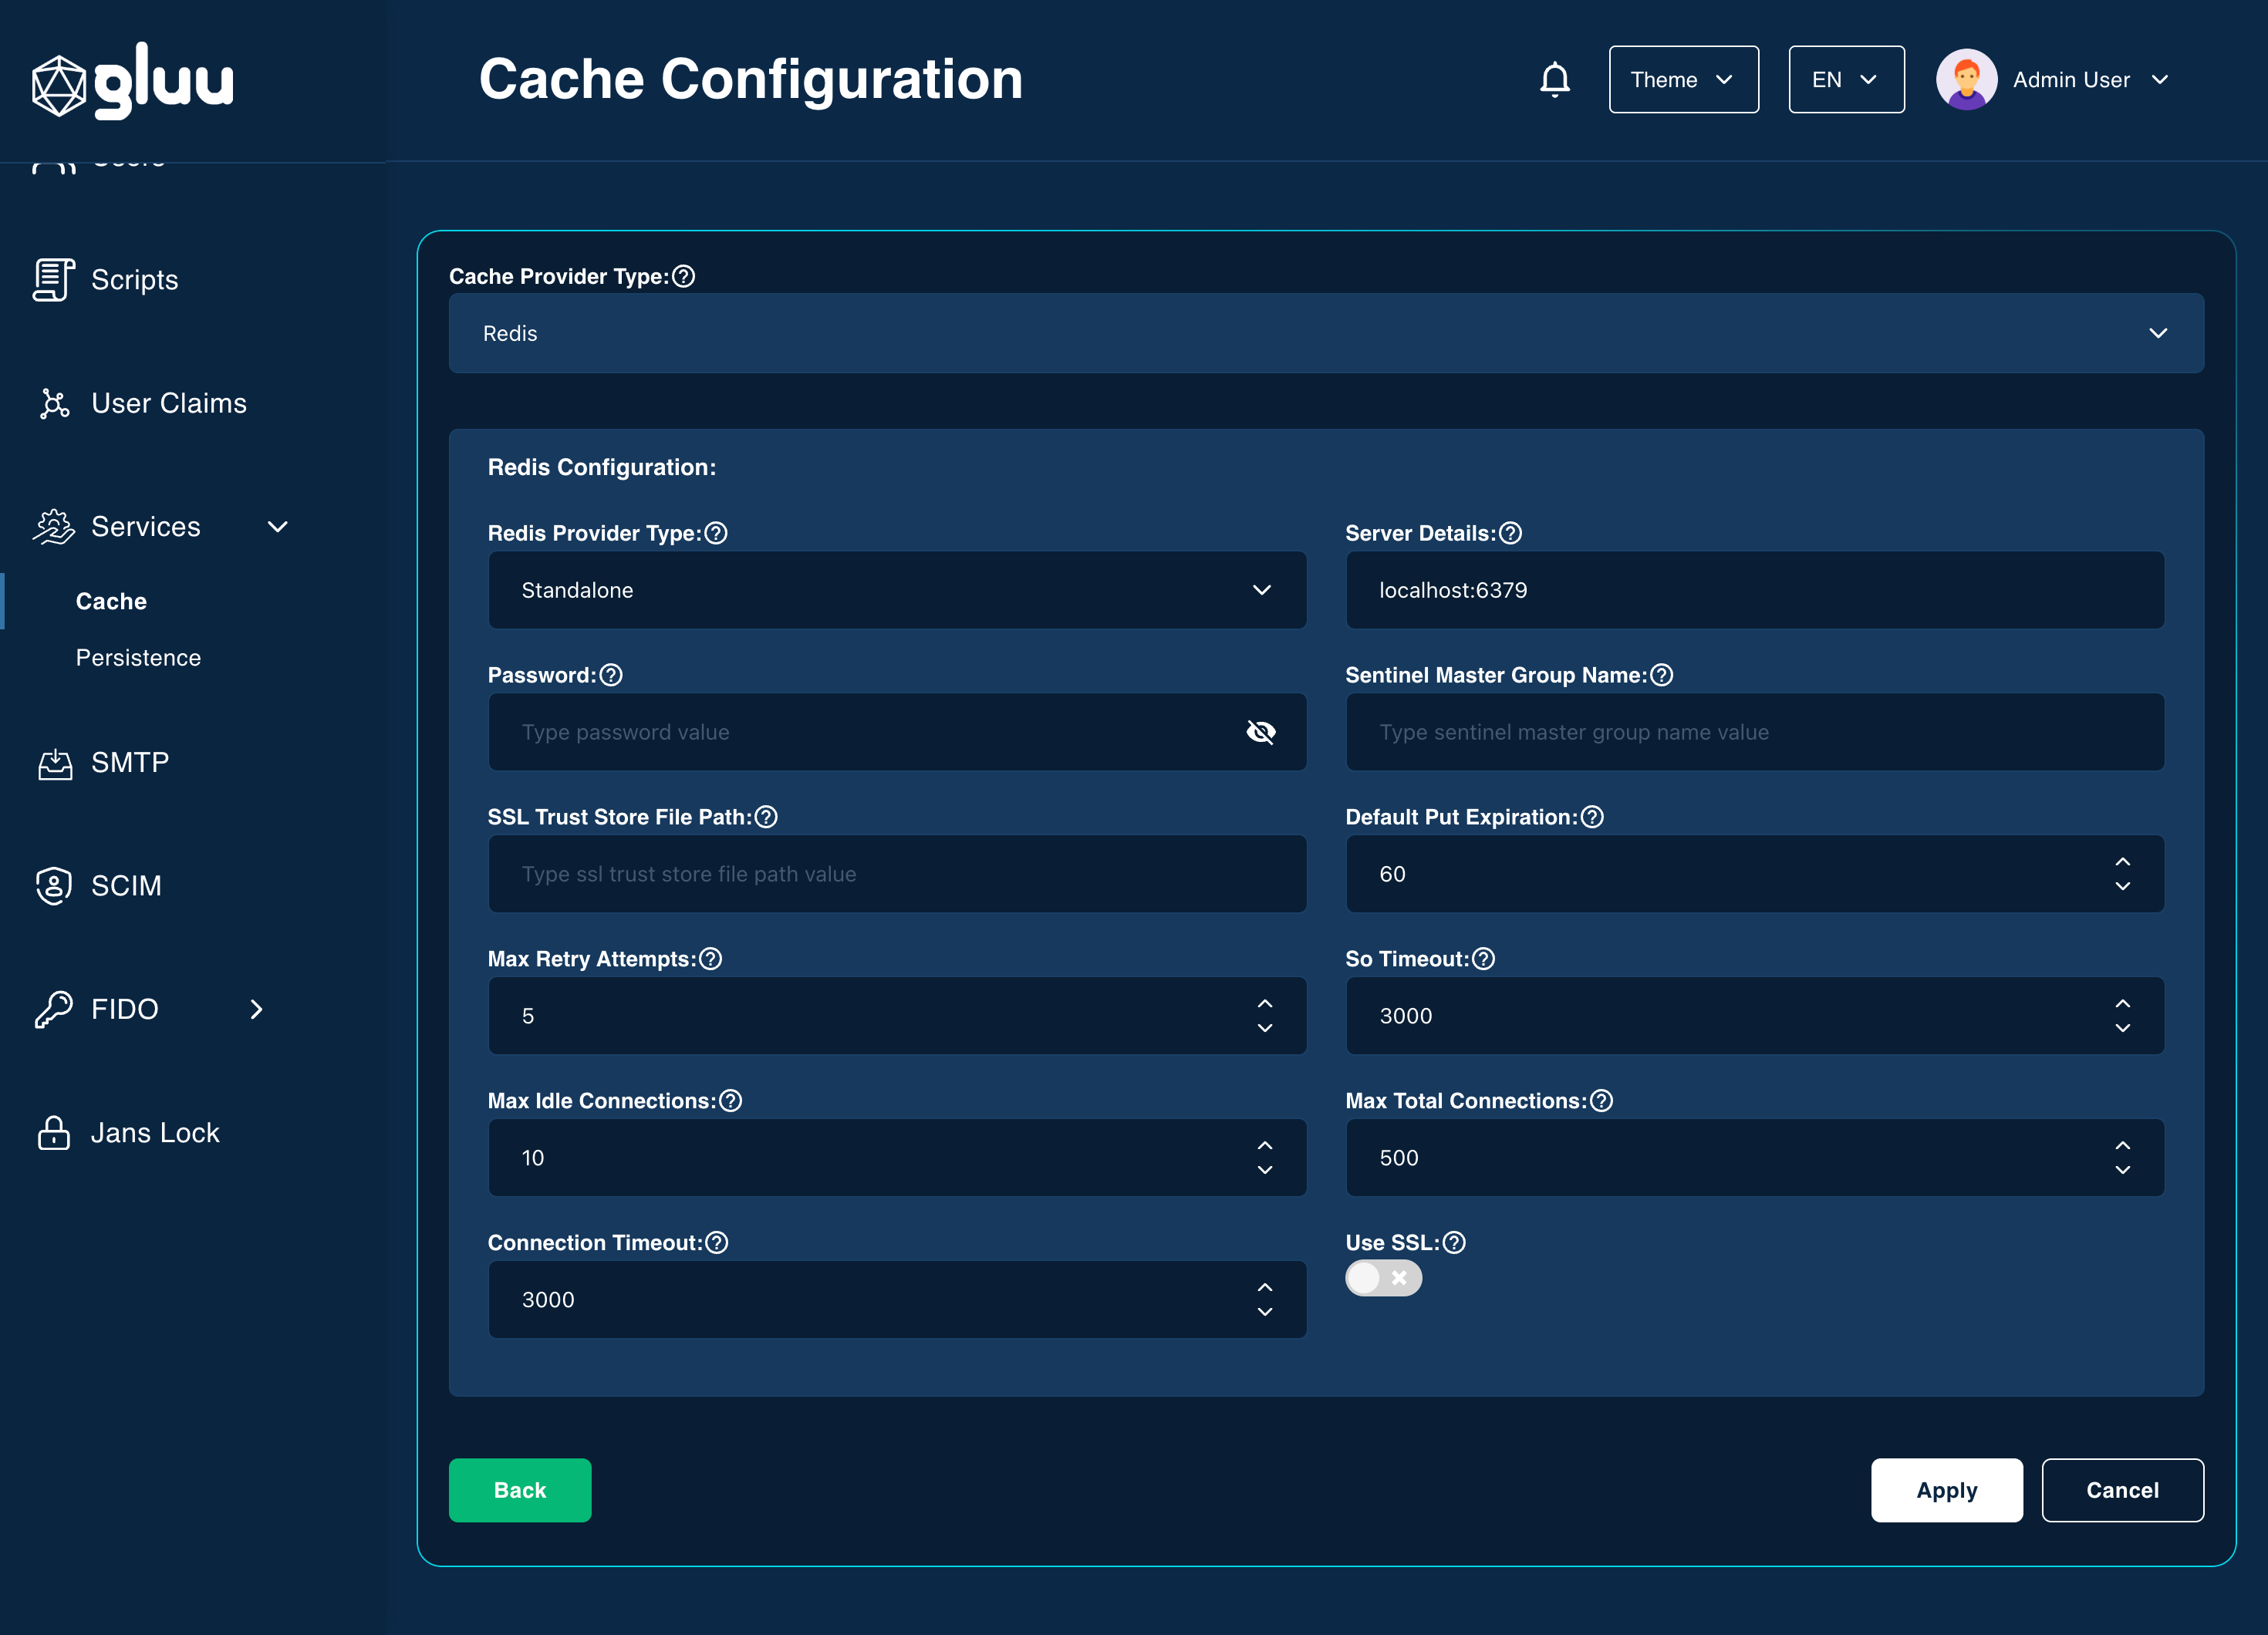Show help for Connection Timeout
The width and height of the screenshot is (2268, 1635).
pyautogui.click(x=717, y=1243)
